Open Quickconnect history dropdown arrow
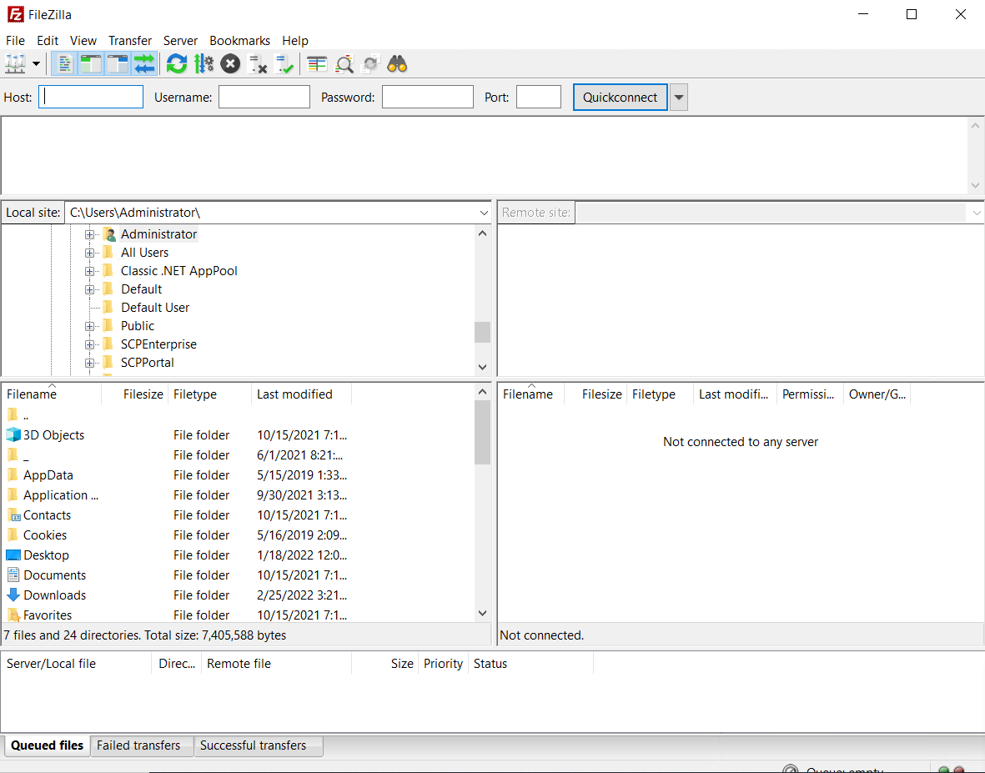This screenshot has width=985, height=773. [679, 98]
